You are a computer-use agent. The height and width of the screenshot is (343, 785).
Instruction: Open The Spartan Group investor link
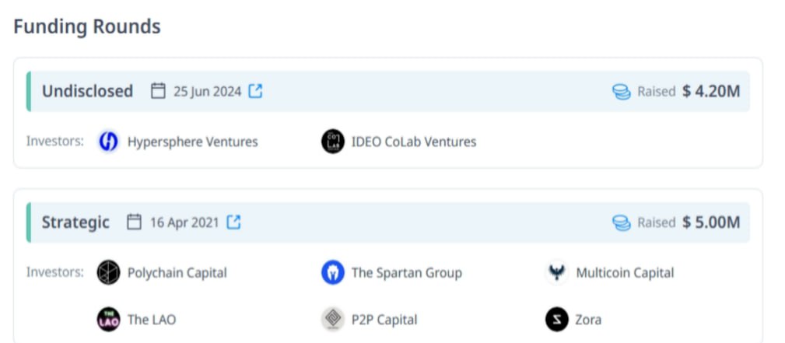tap(407, 273)
